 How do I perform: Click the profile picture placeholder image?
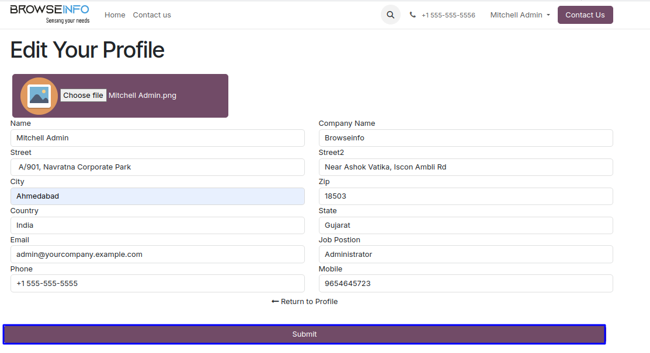click(x=39, y=96)
